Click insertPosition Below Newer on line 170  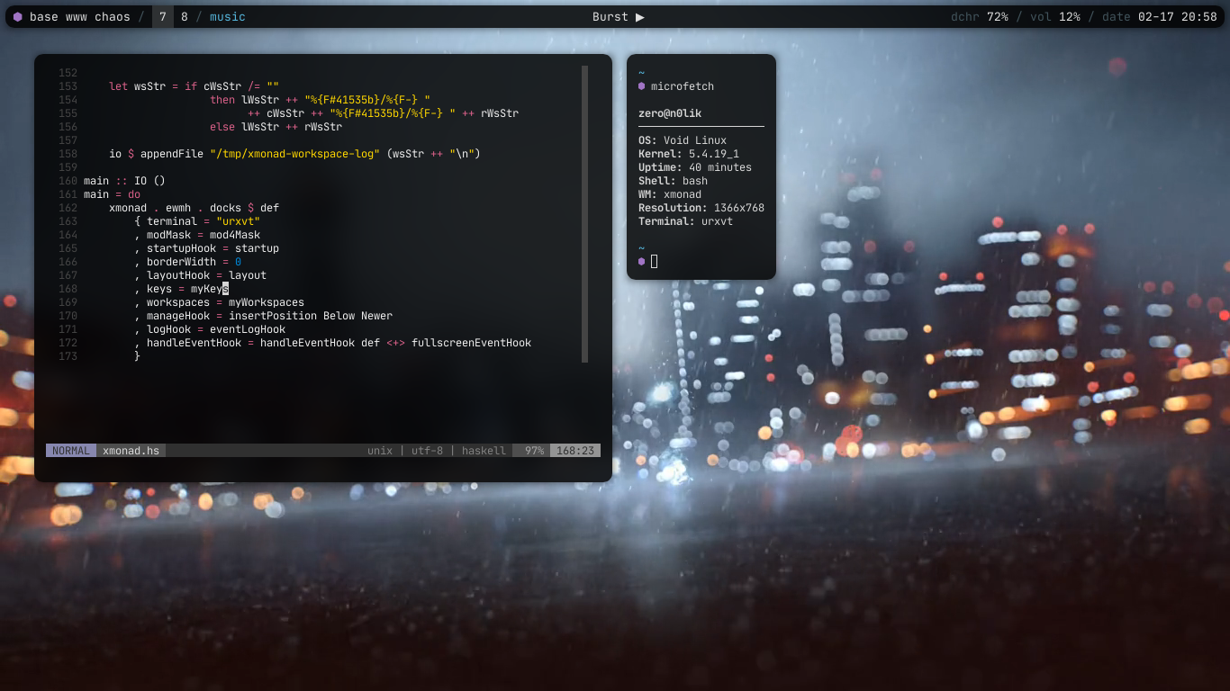(x=311, y=316)
